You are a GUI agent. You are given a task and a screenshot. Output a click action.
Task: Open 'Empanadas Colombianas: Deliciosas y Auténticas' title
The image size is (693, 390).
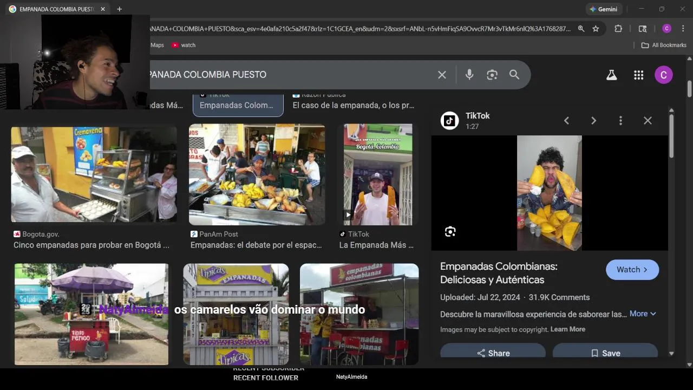coord(499,273)
